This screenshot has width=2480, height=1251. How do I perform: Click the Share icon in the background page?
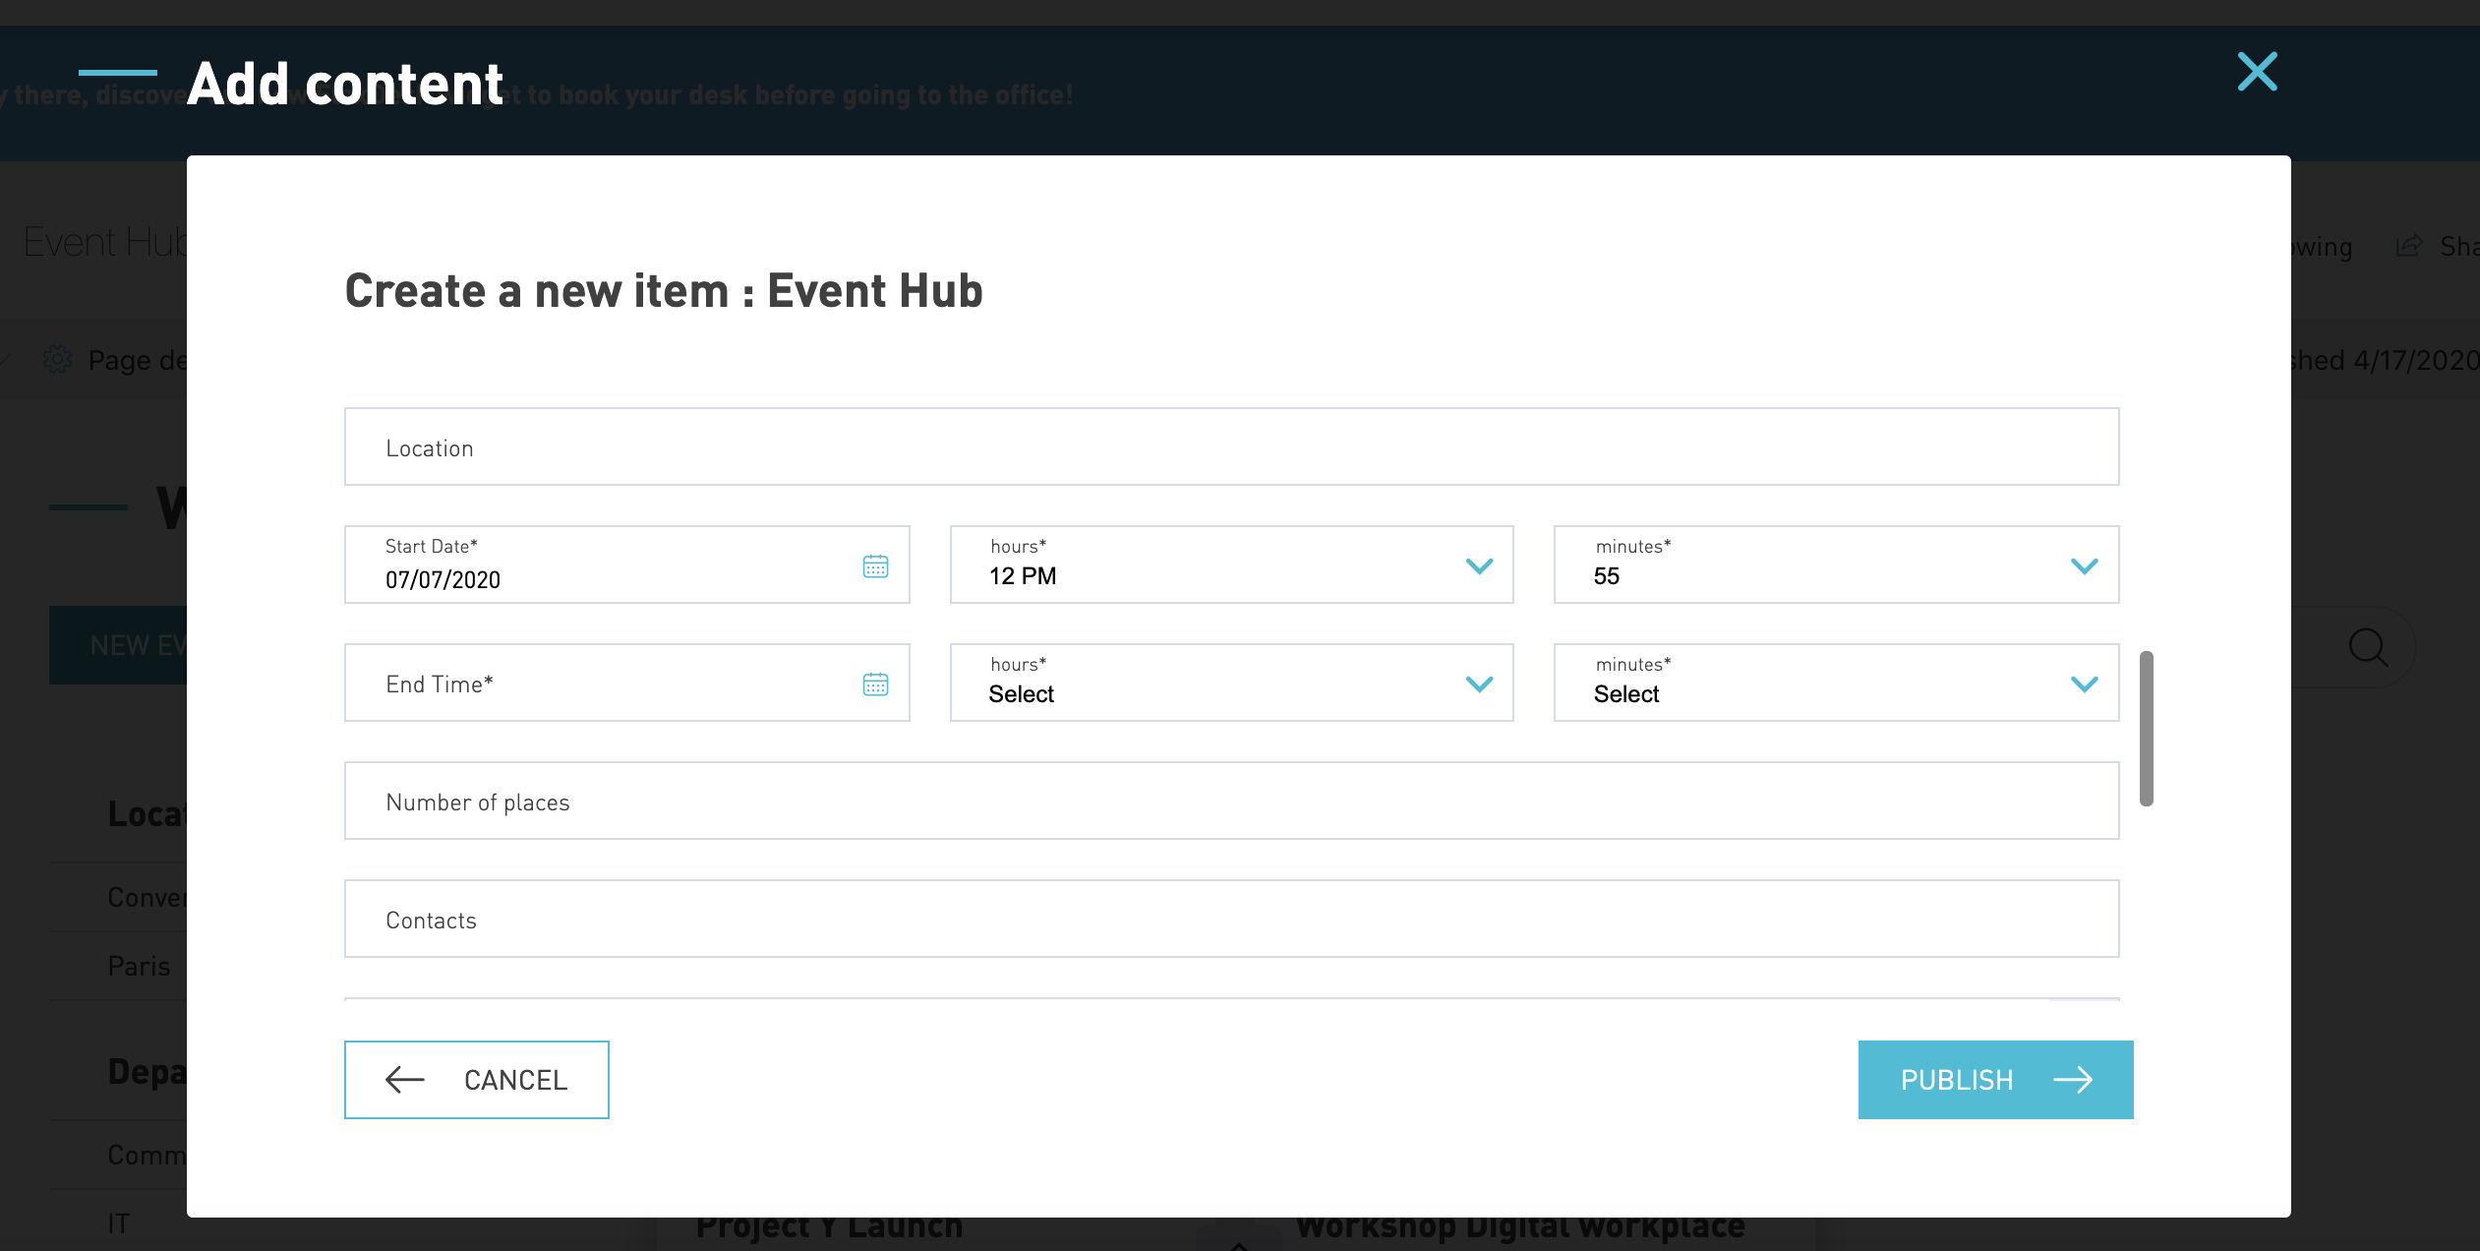pyautogui.click(x=2408, y=246)
